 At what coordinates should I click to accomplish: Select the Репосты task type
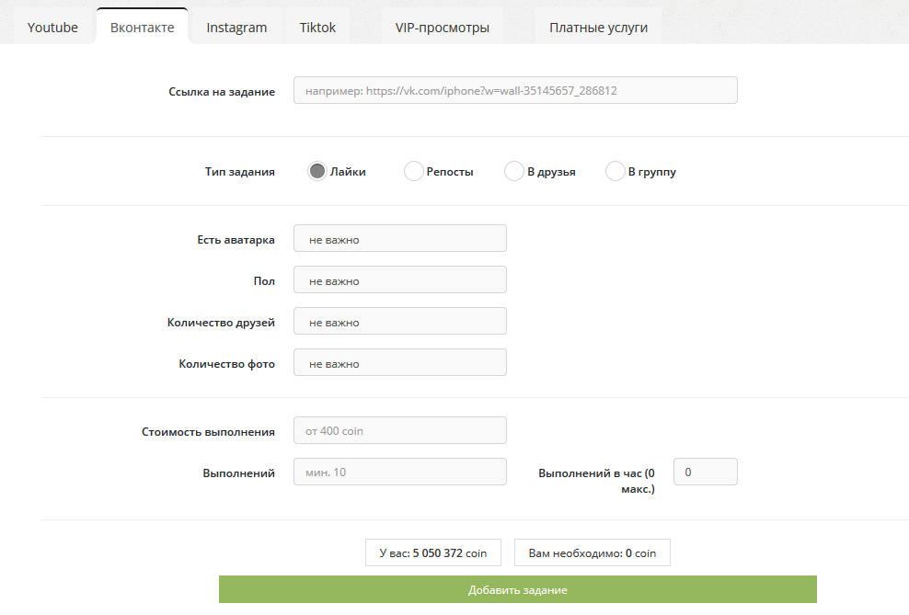[x=413, y=171]
